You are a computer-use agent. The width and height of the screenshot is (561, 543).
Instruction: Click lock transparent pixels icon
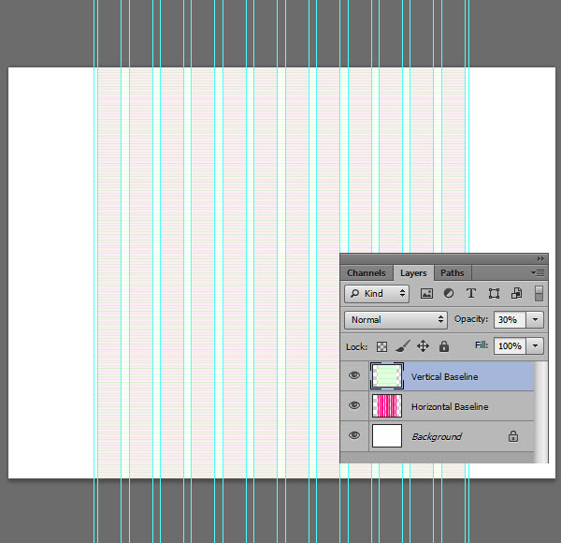click(x=381, y=346)
